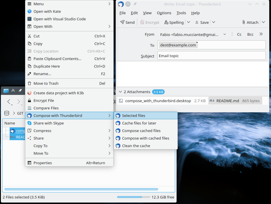Toggle the keep-above arrows in the Dolphin title bar
This screenshot has height=204, width=271.
point(13,91)
